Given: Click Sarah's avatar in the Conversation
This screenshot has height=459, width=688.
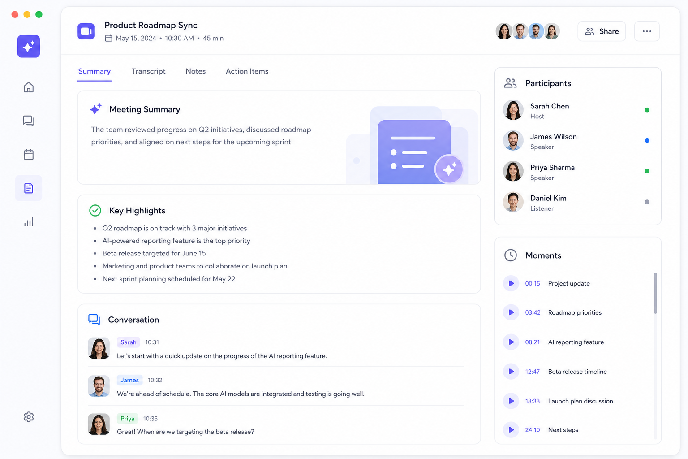Looking at the screenshot, I should tap(99, 348).
